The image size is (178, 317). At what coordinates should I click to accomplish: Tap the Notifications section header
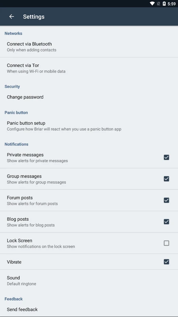[x=16, y=144]
